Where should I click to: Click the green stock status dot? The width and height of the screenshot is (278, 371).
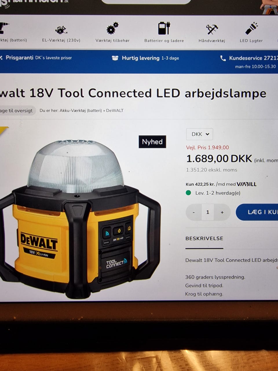(x=188, y=193)
